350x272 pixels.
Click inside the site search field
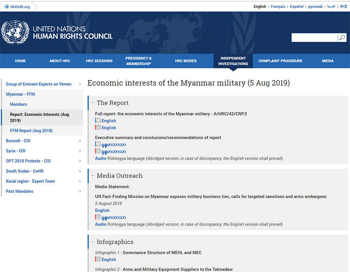[x=315, y=38]
